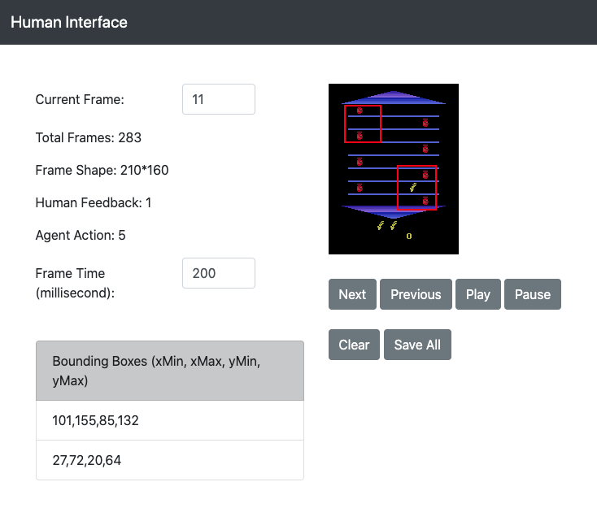Click the Frame Shape: 210*160 text
The width and height of the screenshot is (597, 521).
(102, 170)
